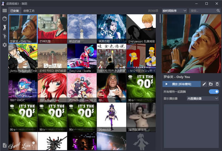Click the 桌面萌娘3 app icon in title bar
The width and height of the screenshot is (222, 151).
tap(3, 4)
